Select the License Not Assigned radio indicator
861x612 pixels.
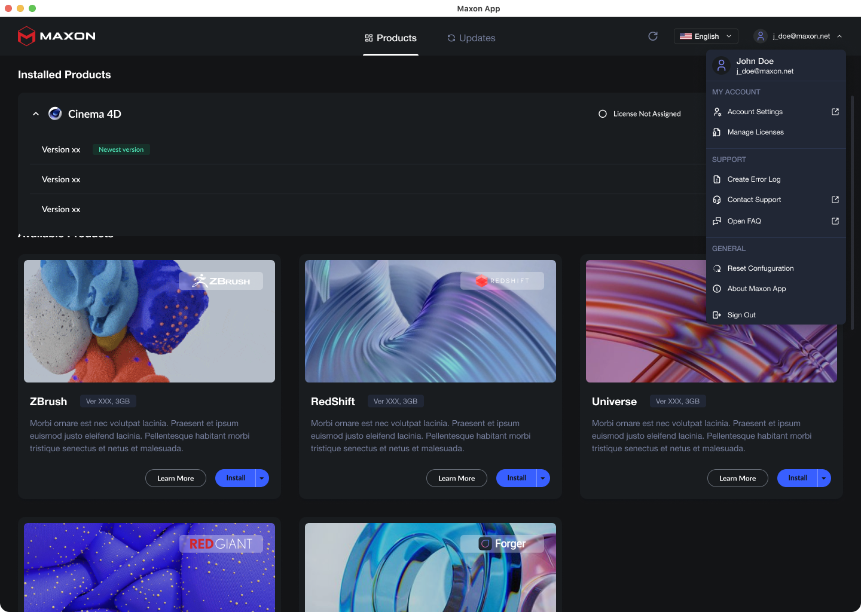click(603, 114)
